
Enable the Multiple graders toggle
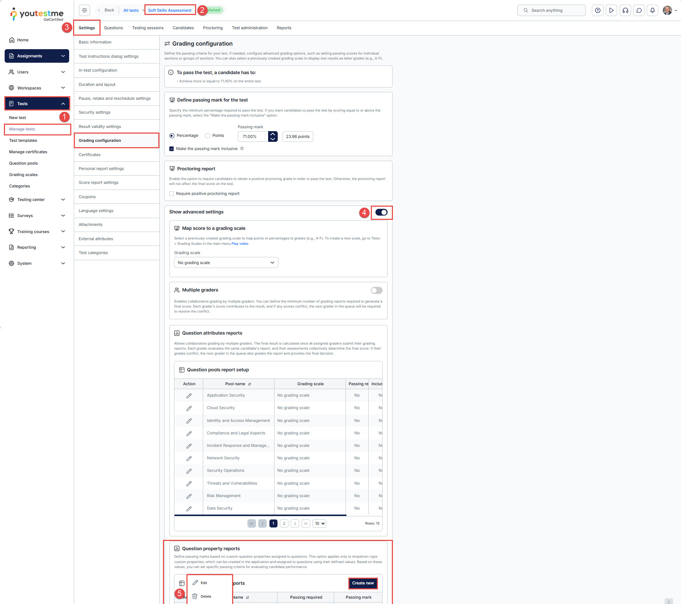click(376, 290)
